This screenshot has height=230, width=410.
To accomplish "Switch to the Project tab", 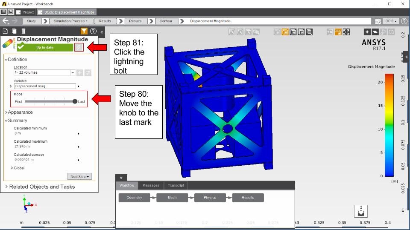I will [x=25, y=12].
